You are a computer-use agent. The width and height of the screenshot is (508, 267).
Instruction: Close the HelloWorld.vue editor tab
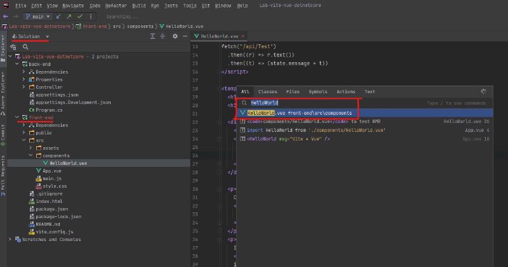[x=243, y=36]
